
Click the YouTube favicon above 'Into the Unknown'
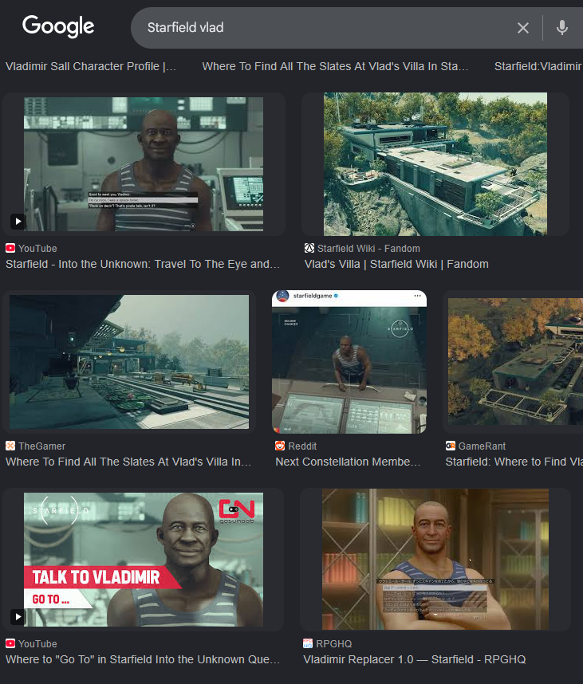tap(10, 248)
